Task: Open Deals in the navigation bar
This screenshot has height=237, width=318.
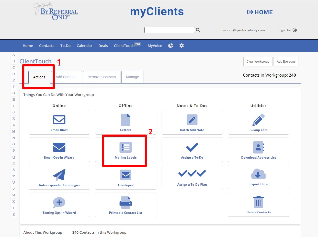Action: (x=103, y=46)
